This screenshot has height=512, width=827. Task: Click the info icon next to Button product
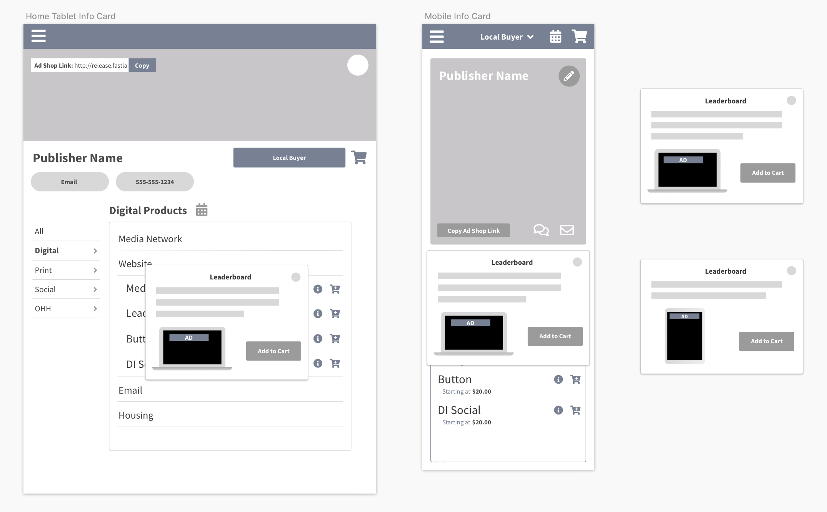pyautogui.click(x=558, y=379)
